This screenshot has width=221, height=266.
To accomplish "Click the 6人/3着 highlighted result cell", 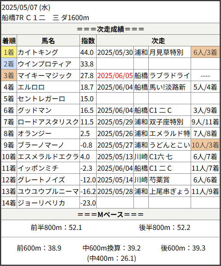I will click(205, 52).
